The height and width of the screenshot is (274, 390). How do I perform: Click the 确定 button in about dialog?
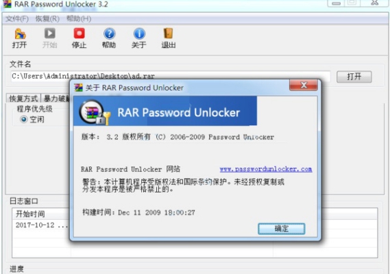(281, 229)
